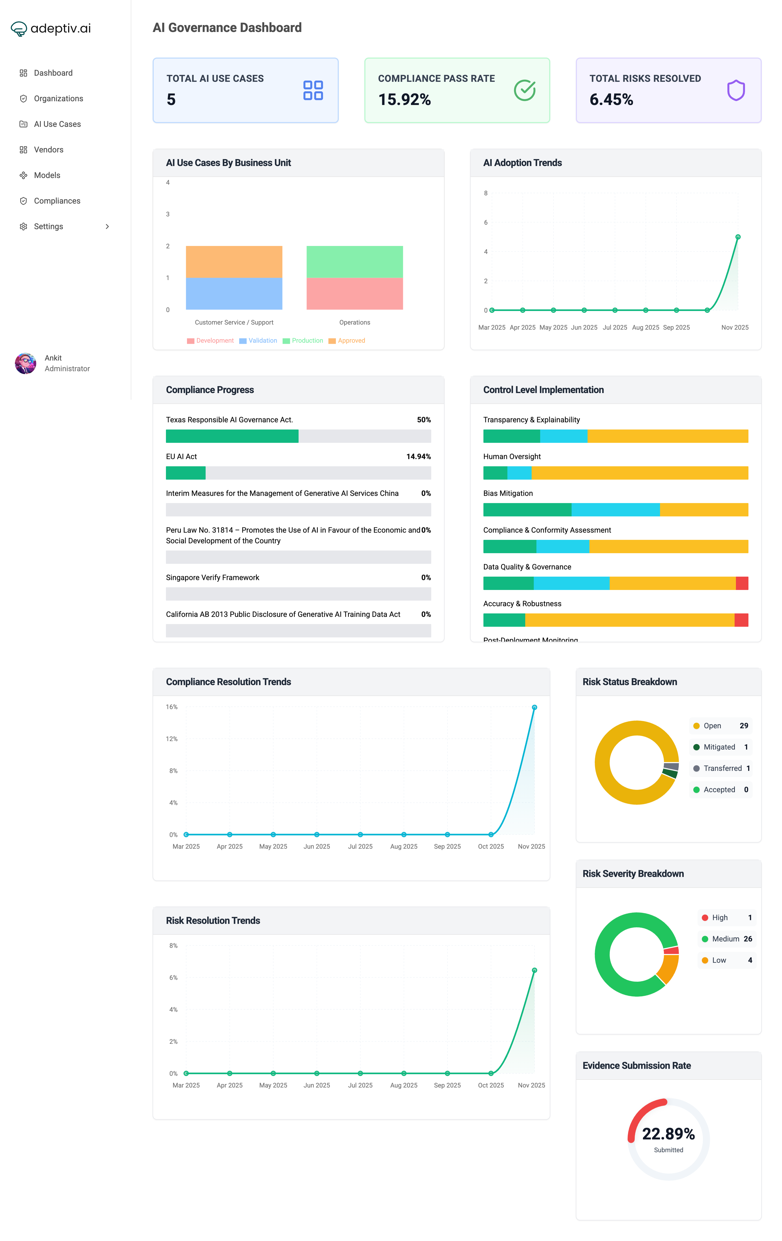Click the green checkmark on Compliance Pass Rate
782x1241 pixels.
pos(524,91)
